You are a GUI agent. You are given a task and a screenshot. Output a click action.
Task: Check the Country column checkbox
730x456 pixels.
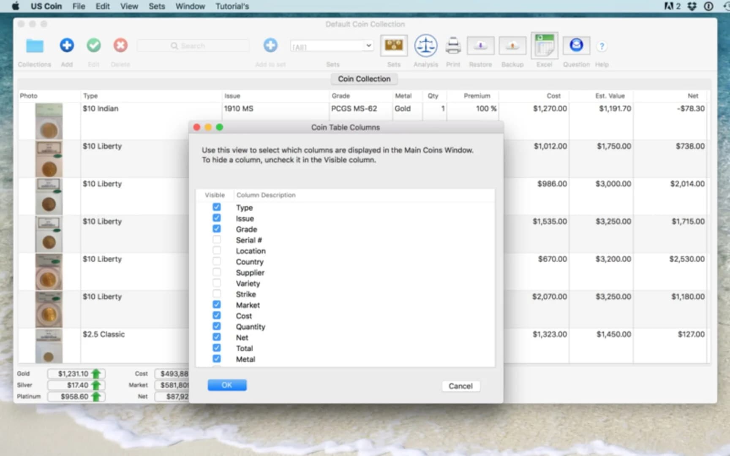(x=217, y=261)
